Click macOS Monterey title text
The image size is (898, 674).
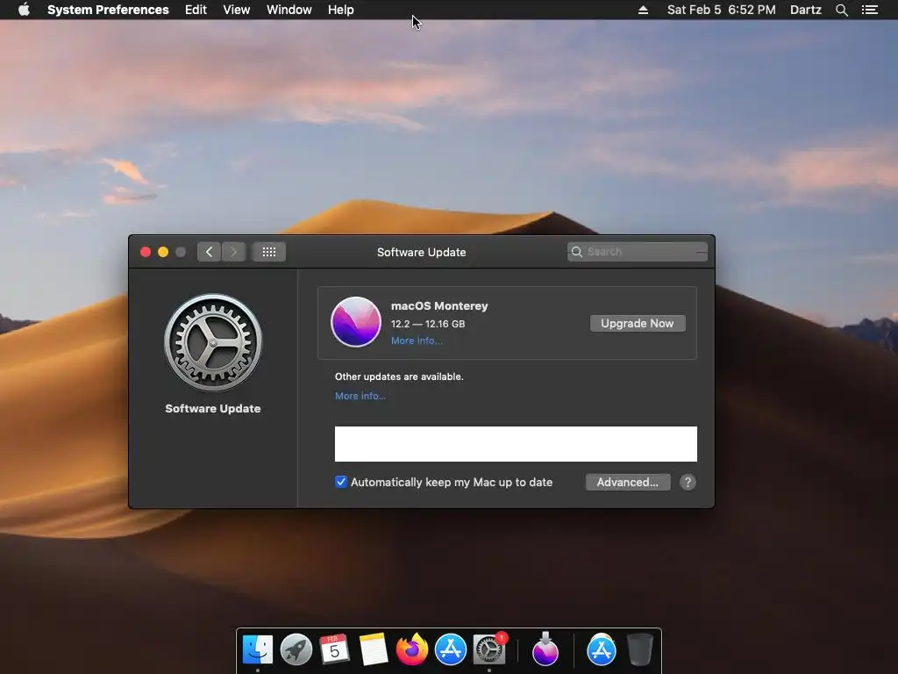[x=439, y=306]
